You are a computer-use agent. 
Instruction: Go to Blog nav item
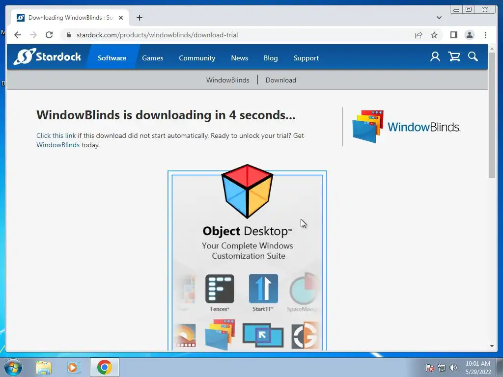point(271,58)
